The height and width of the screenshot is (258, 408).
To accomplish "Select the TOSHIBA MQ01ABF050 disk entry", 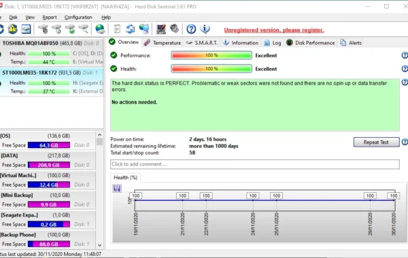I will tap(52, 53).
